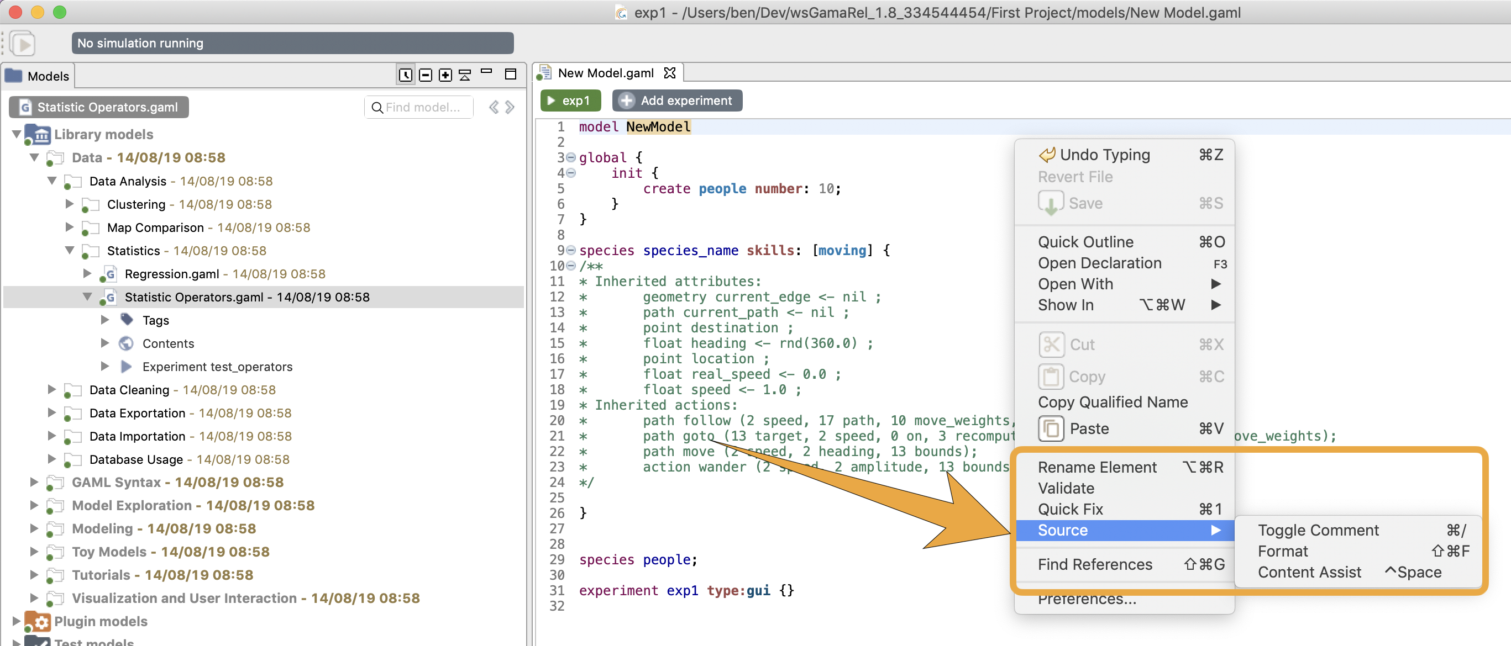This screenshot has height=646, width=1511.
Task: Expand the Clustering folder
Action: click(x=69, y=204)
